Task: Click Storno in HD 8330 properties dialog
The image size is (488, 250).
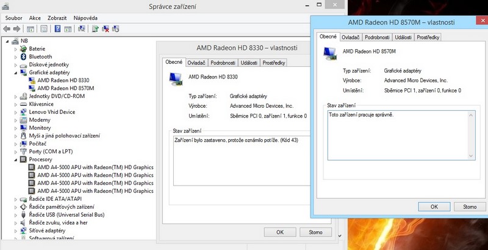Action: point(315,232)
